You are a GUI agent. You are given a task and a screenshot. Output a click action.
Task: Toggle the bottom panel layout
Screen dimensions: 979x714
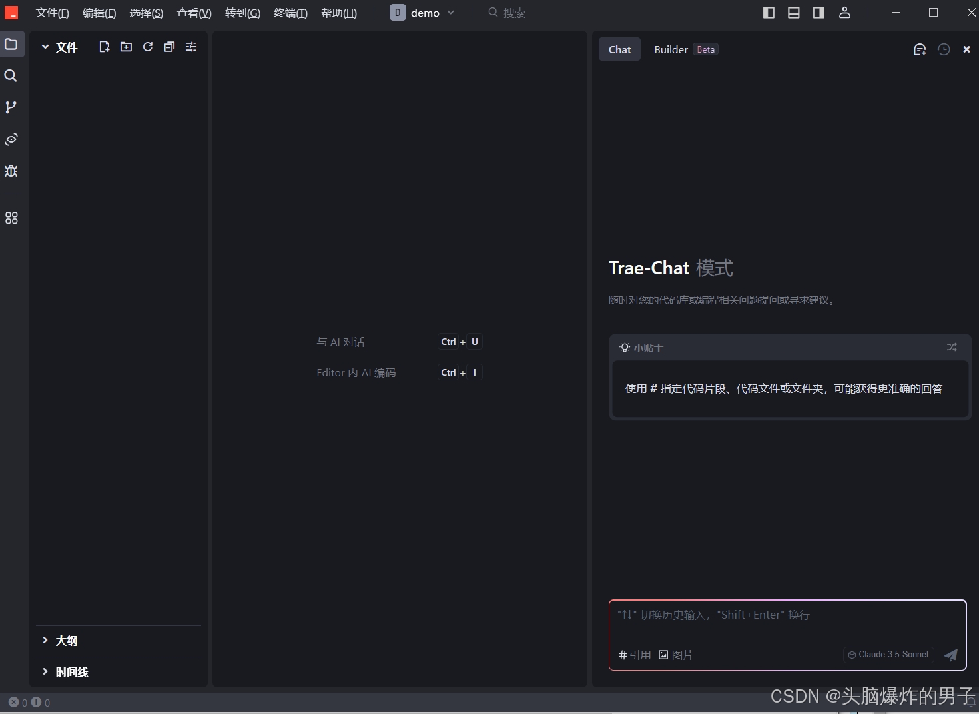[x=794, y=13]
